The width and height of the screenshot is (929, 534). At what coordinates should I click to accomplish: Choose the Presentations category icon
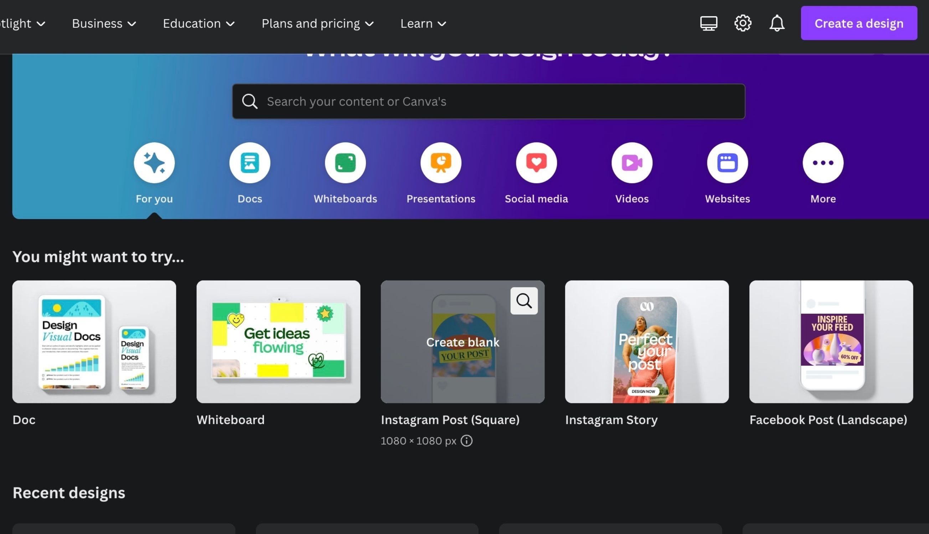click(x=441, y=163)
